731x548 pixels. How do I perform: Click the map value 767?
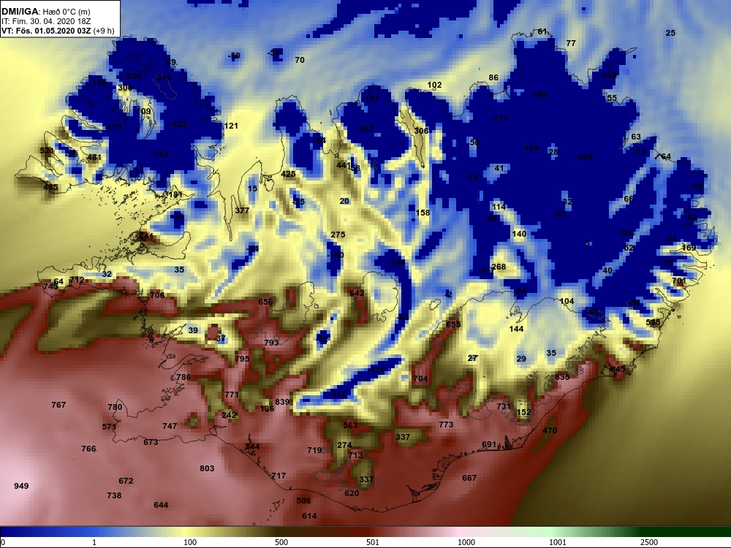58,405
